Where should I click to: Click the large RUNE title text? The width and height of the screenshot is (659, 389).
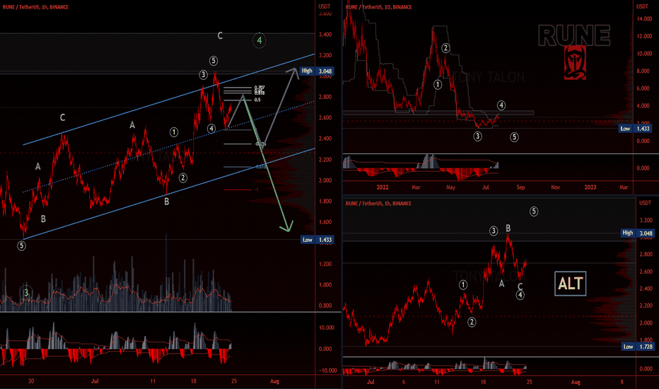(574, 35)
